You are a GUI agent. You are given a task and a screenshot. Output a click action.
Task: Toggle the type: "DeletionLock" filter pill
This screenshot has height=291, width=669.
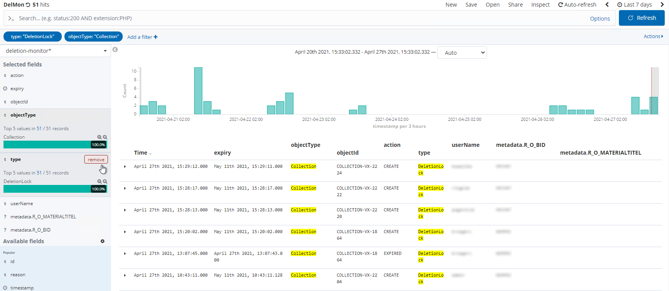(x=33, y=37)
